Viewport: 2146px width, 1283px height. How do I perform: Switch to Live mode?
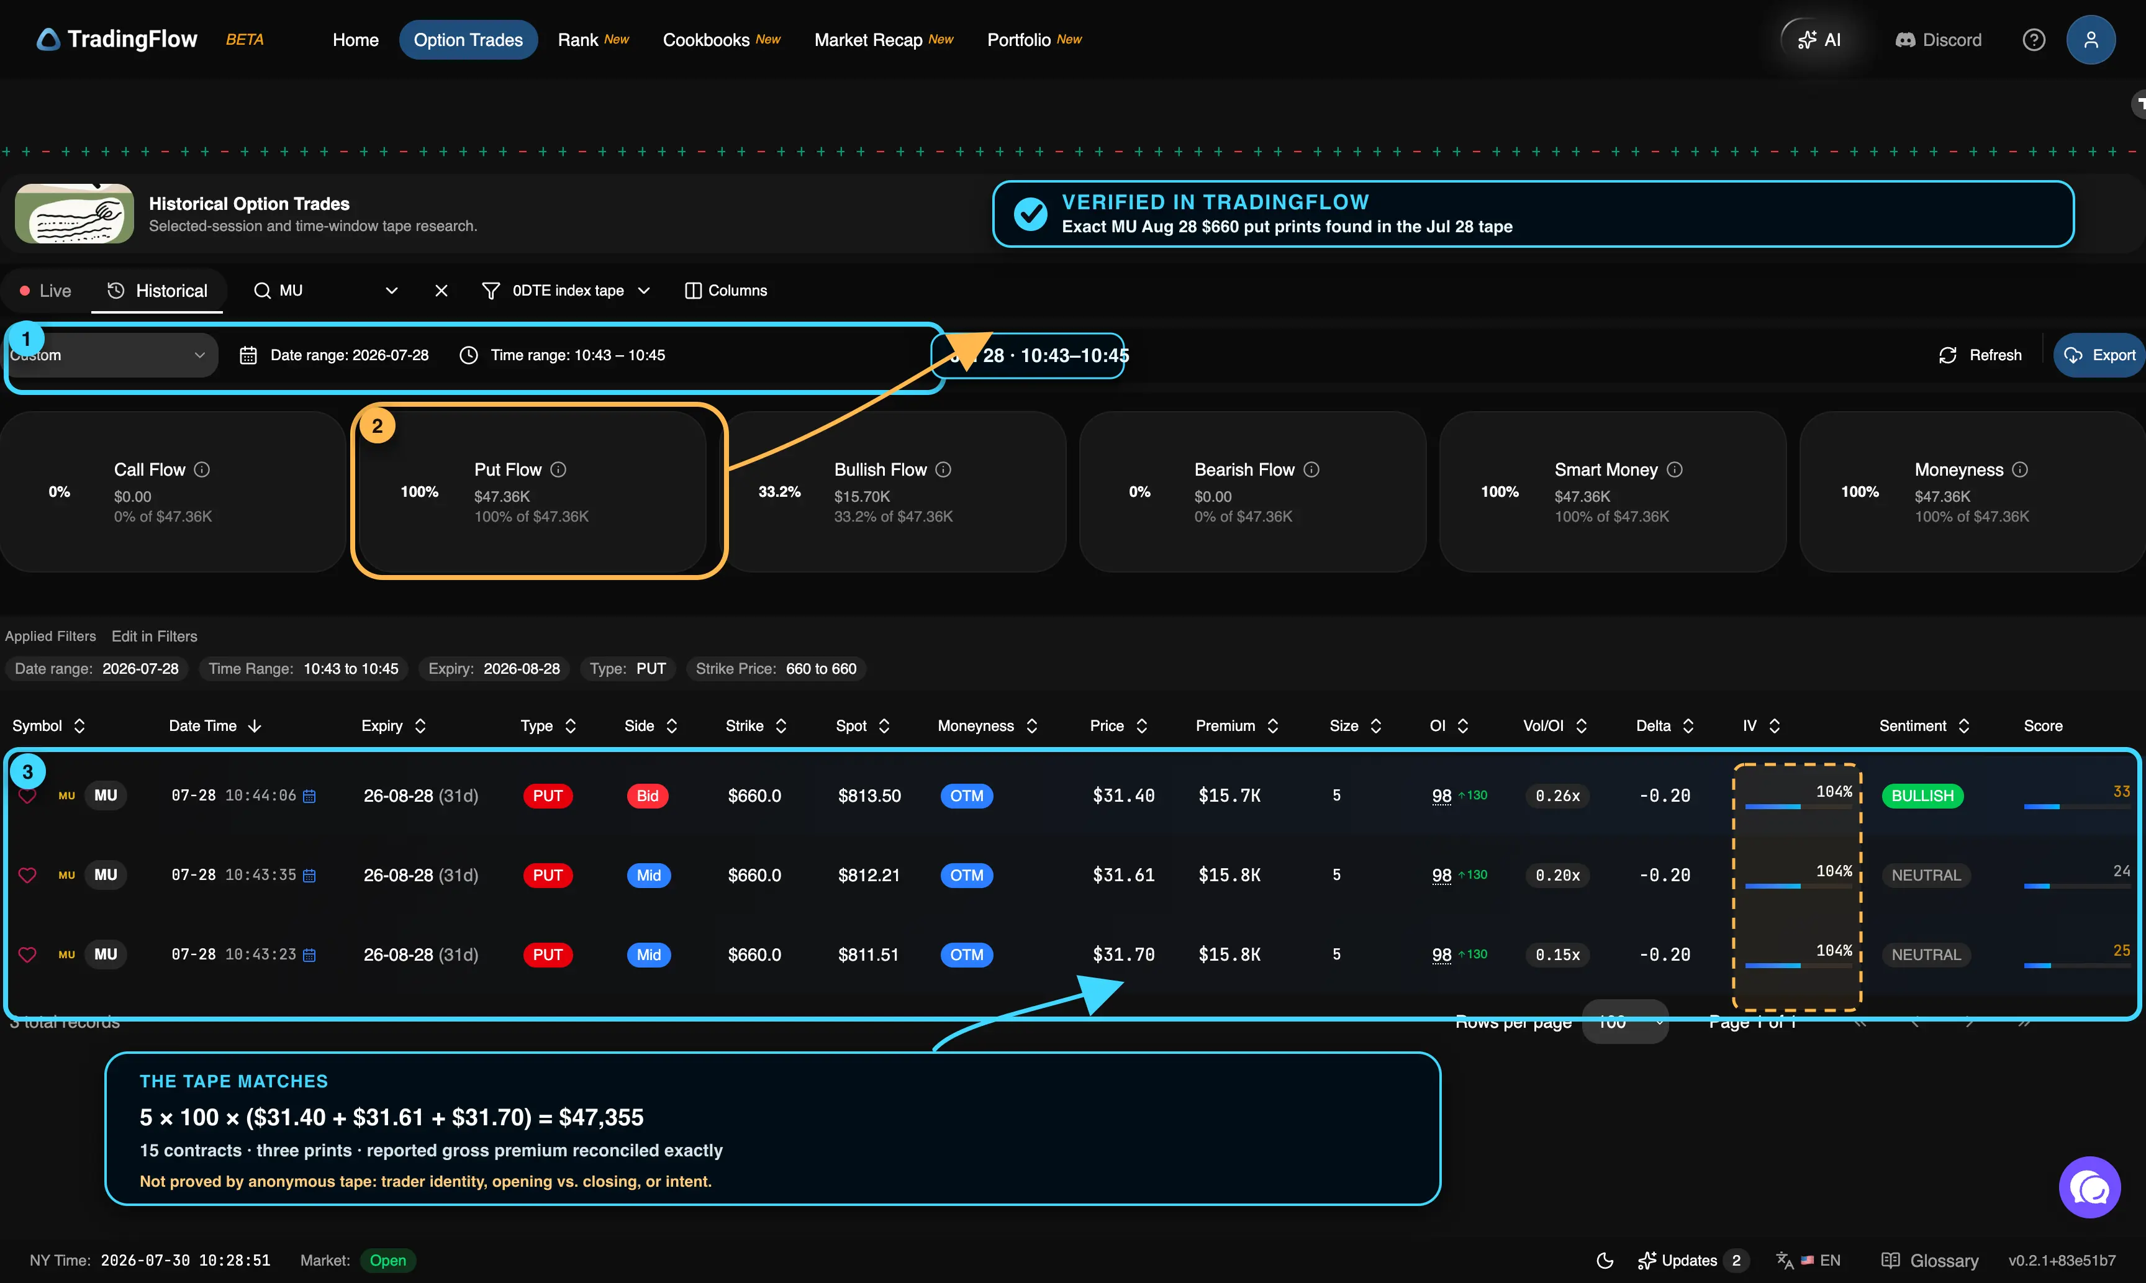tap(46, 291)
